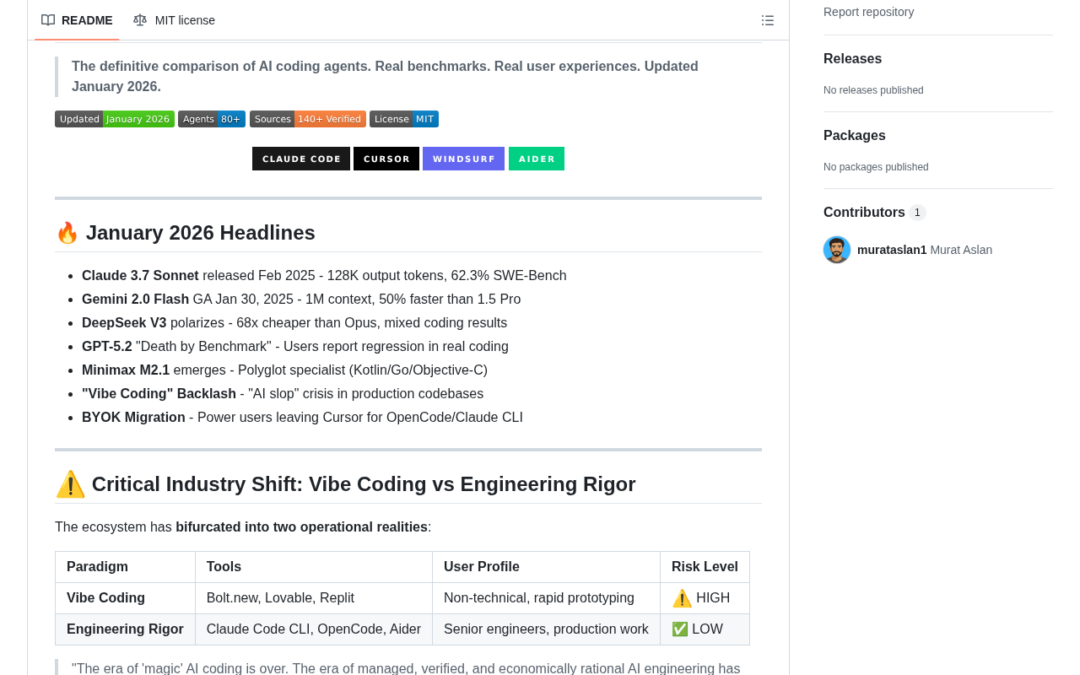
Task: Click the "Engineering Rigor" table cell
Action: pos(126,629)
